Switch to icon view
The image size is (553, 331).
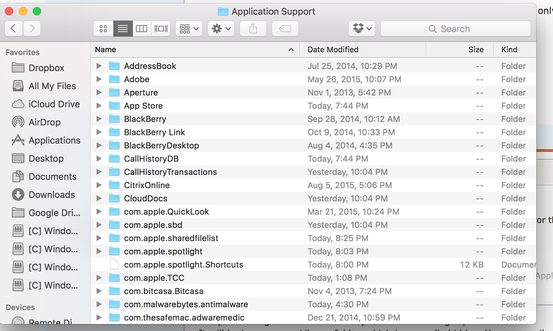[x=103, y=29]
